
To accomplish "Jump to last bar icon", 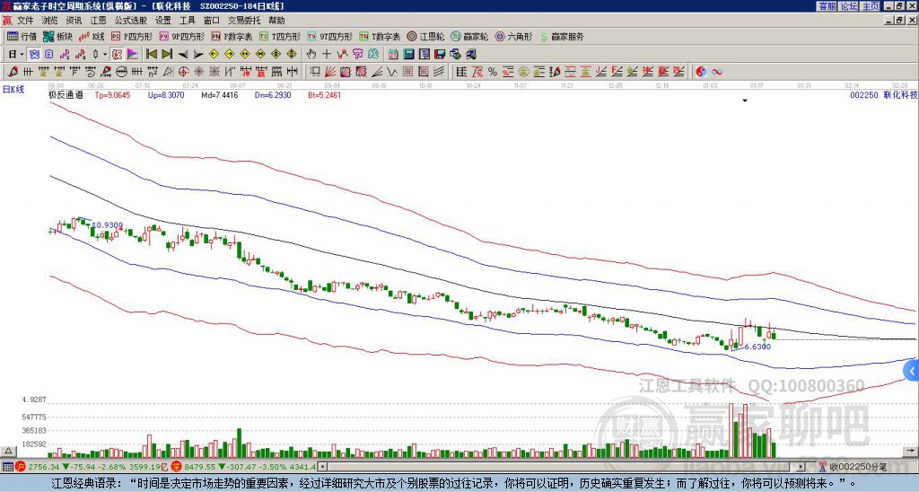I will pyautogui.click(x=167, y=54).
